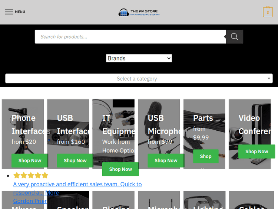Open the MENU label in header
Screen dimensions: 278x209
click(20, 12)
